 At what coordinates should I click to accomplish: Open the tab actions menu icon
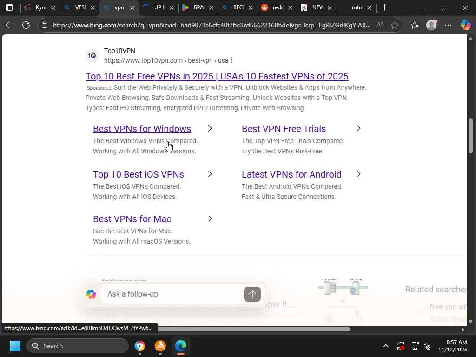(9, 7)
